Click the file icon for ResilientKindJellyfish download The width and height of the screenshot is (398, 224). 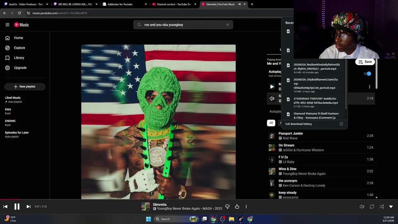point(288,65)
